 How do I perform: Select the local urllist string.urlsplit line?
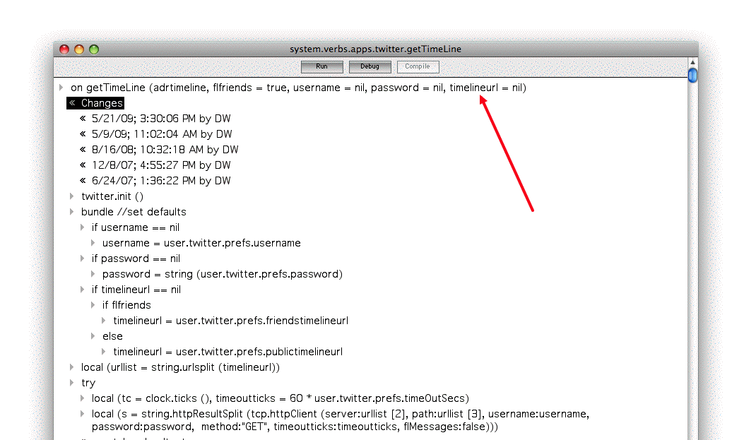[x=180, y=367]
